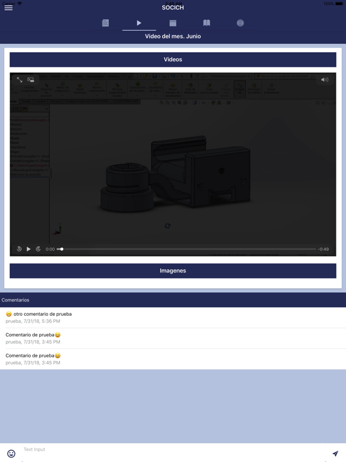
Task: Click the Videos section header
Action: (x=173, y=60)
